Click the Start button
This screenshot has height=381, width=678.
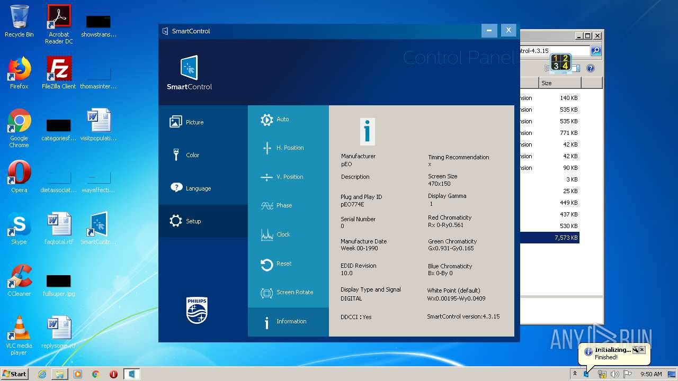pyautogui.click(x=15, y=374)
